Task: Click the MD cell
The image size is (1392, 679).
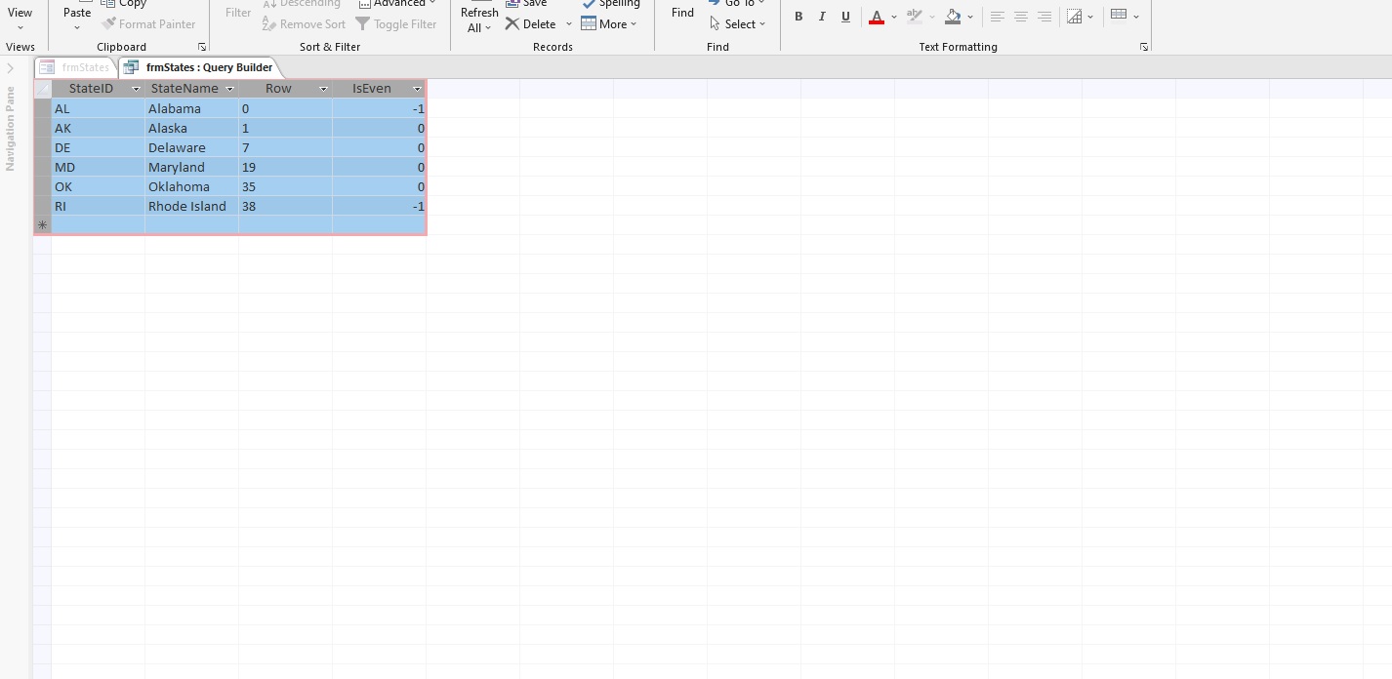Action: click(98, 167)
